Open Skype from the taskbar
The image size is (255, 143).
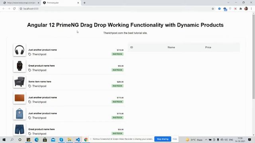coord(61,139)
